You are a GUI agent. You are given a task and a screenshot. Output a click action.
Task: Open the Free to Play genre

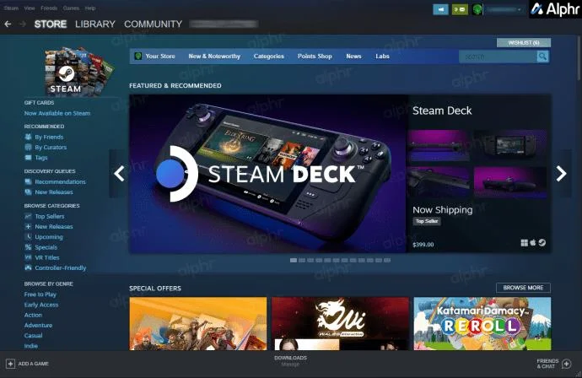(x=40, y=294)
